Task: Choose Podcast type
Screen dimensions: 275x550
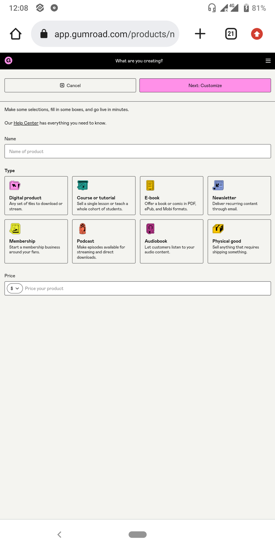Action: pos(104,241)
